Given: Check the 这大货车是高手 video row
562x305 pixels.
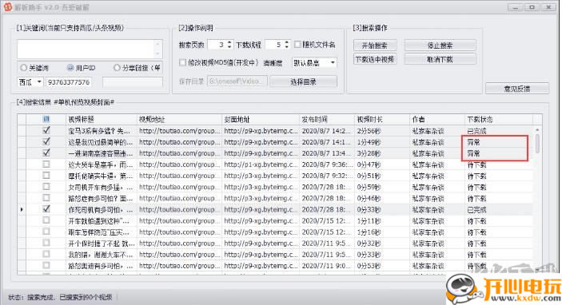Looking at the screenshot, I should (x=46, y=164).
